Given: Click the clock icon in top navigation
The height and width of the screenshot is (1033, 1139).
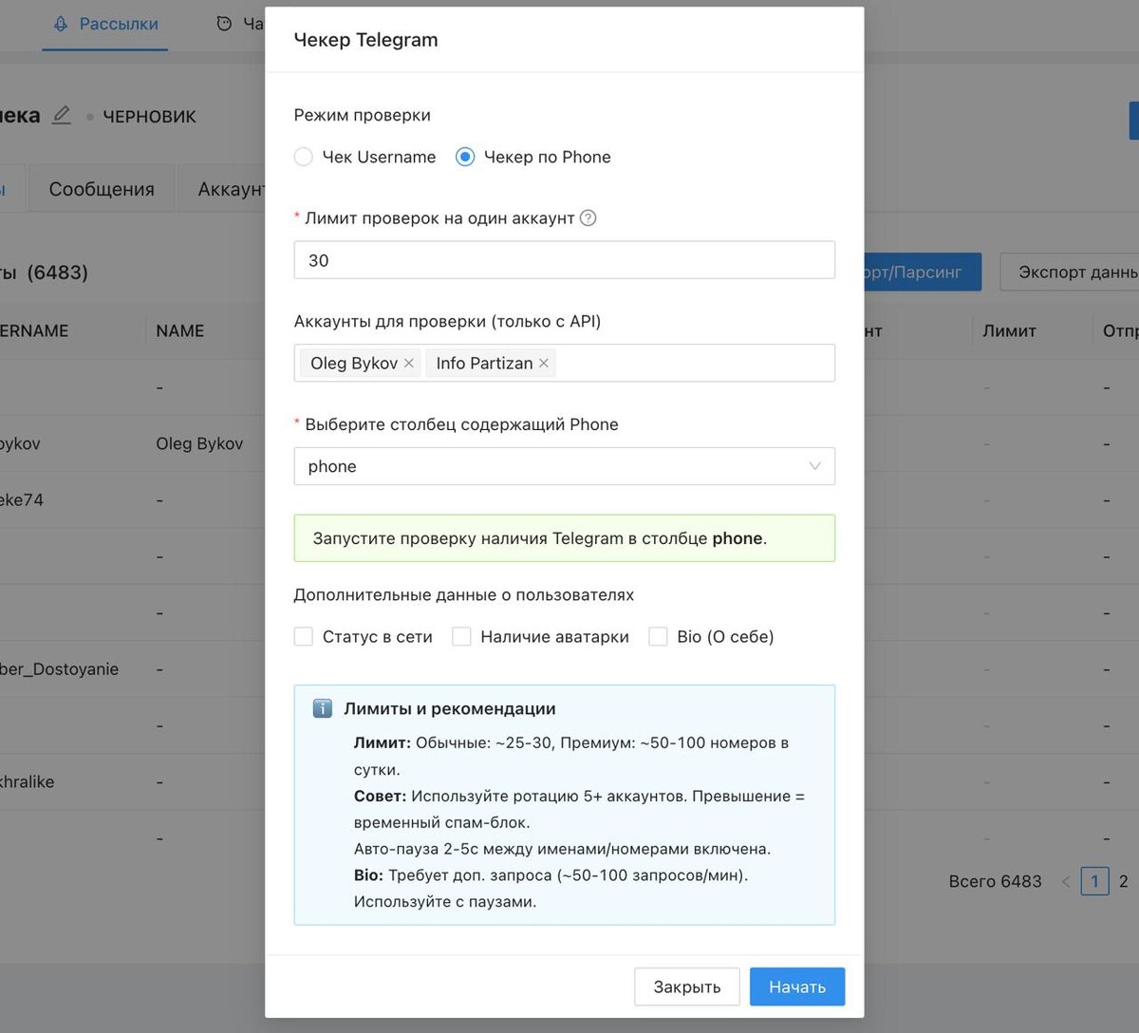Looking at the screenshot, I should (224, 24).
